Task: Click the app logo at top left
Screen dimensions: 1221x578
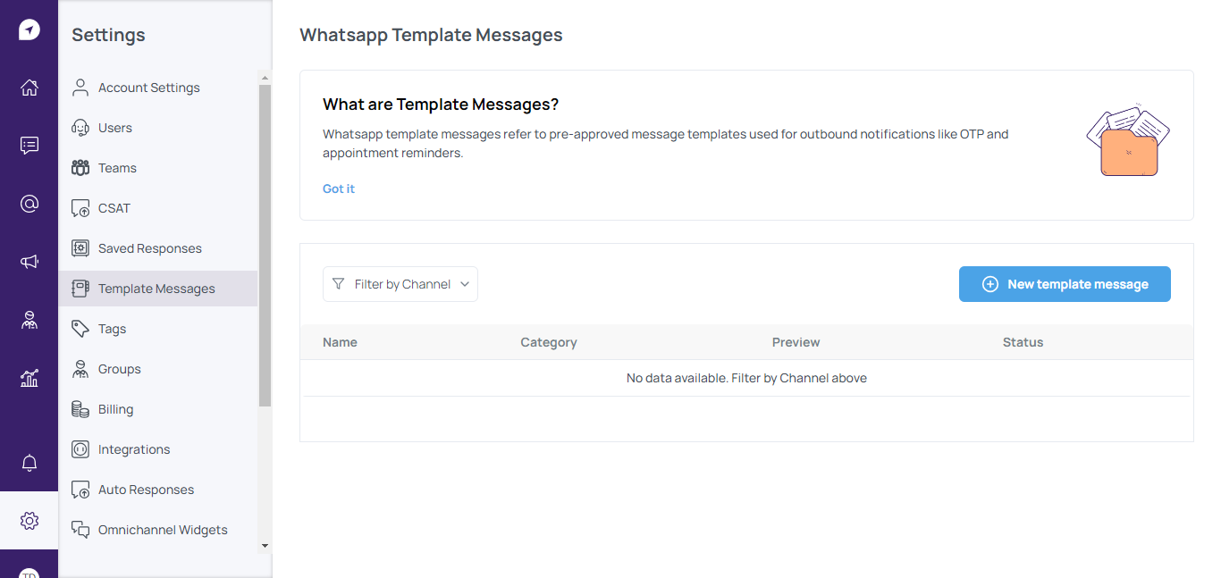Action: click(29, 29)
